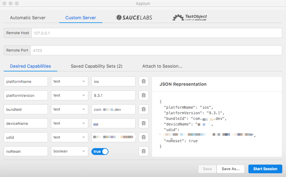
Task: Click the Remote Host label
Action: pyautogui.click(x=18, y=33)
